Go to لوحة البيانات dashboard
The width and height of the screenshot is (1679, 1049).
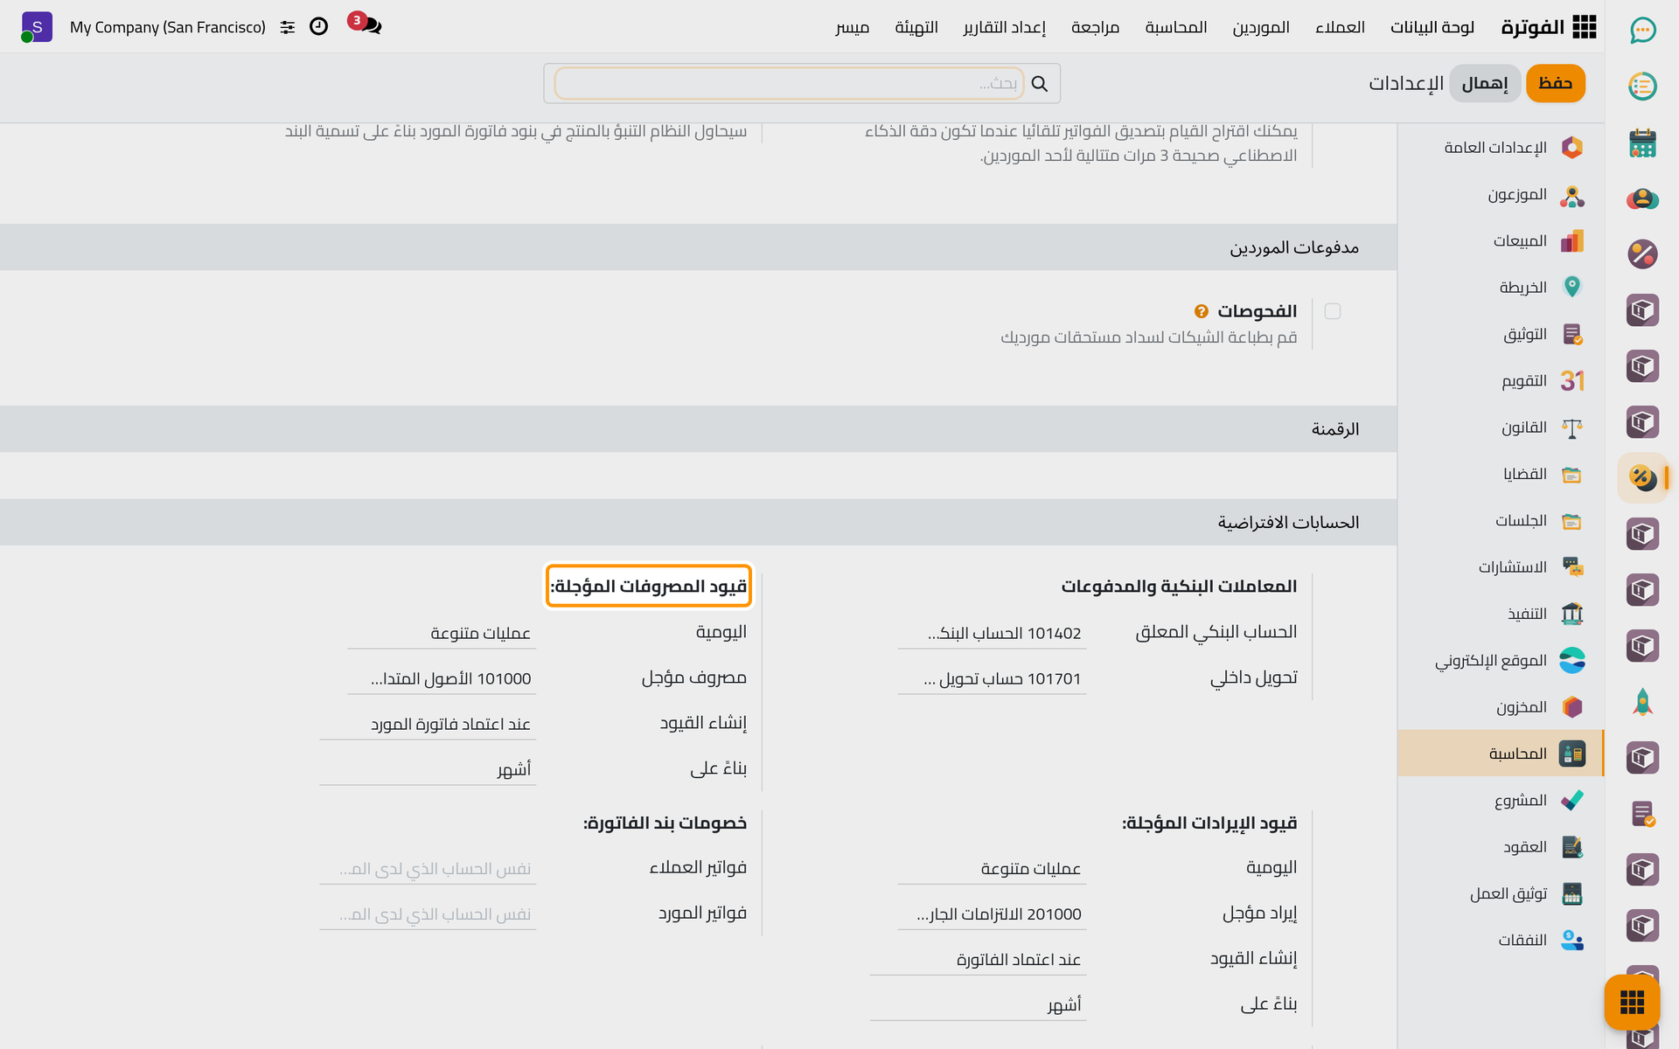[1432, 27]
